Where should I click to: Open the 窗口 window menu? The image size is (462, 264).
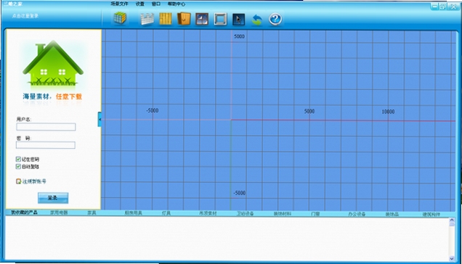tap(156, 4)
